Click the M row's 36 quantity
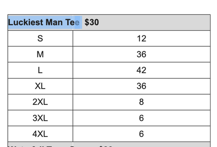The image size is (217, 147). [x=142, y=54]
